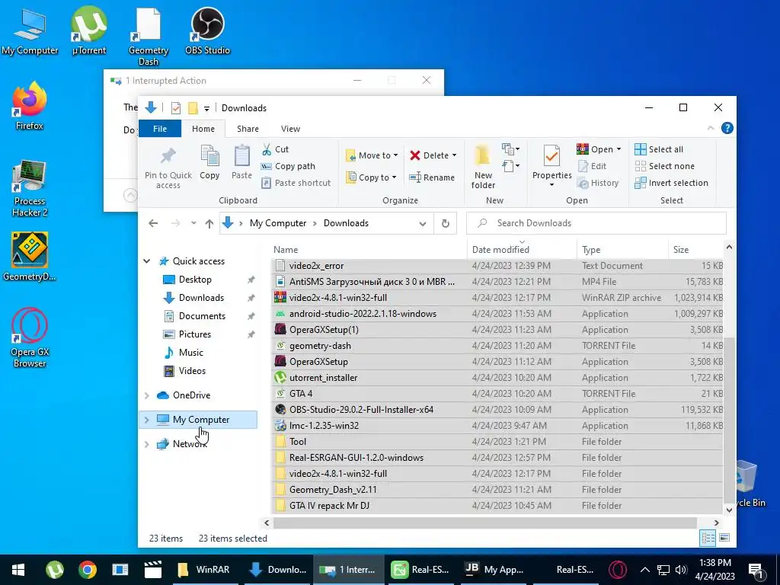Open the New item dropdown icon
The image size is (780, 585).
tap(511, 149)
